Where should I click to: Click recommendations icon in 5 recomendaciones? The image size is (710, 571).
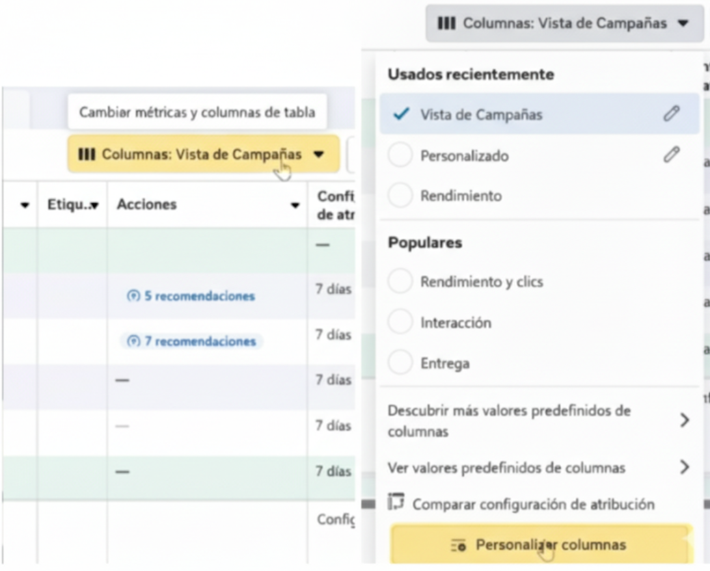pos(133,297)
